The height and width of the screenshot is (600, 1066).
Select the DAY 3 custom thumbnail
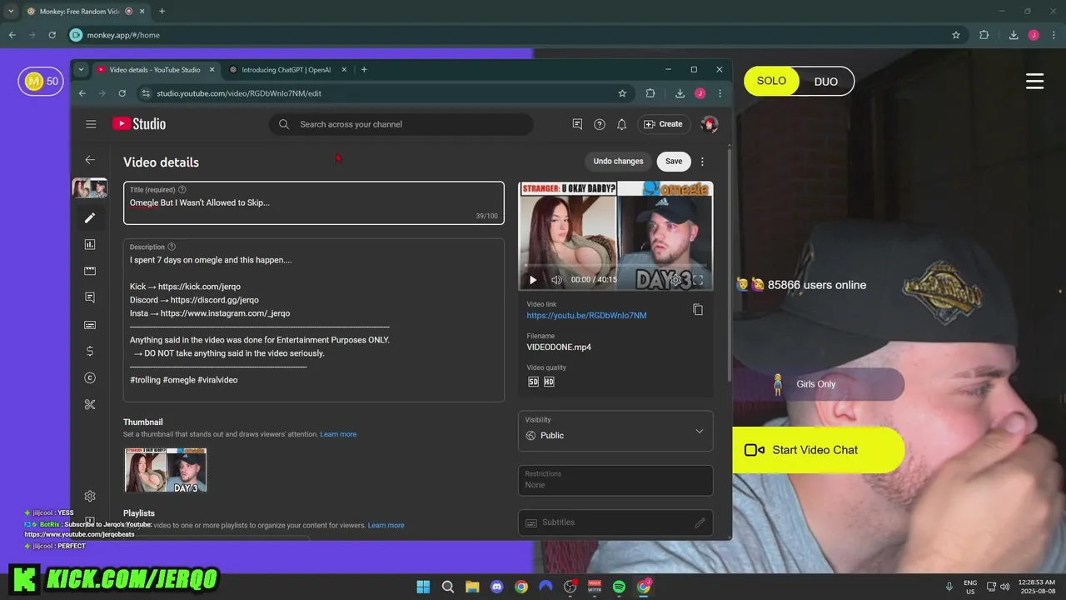pos(166,471)
